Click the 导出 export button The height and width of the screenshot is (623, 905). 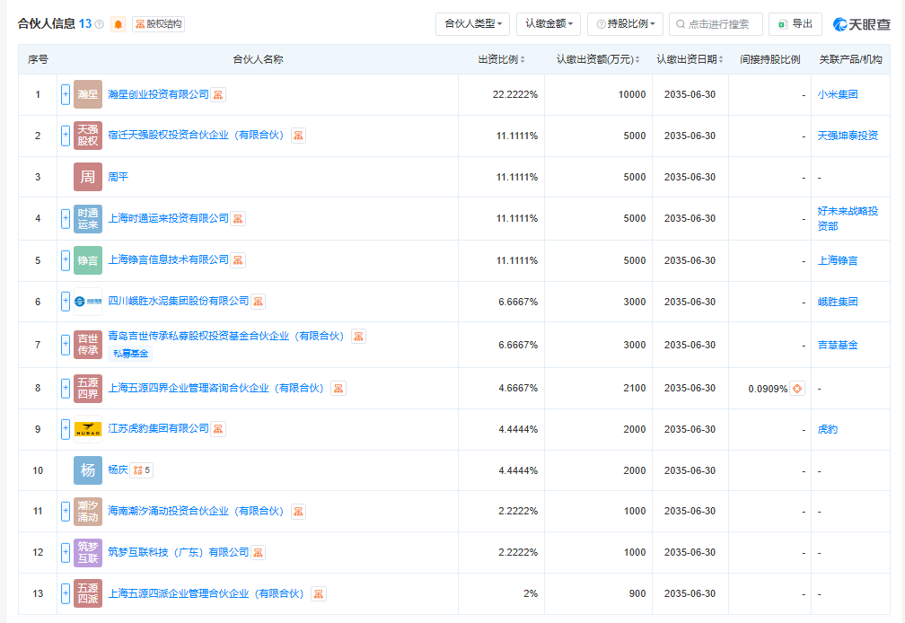point(795,24)
